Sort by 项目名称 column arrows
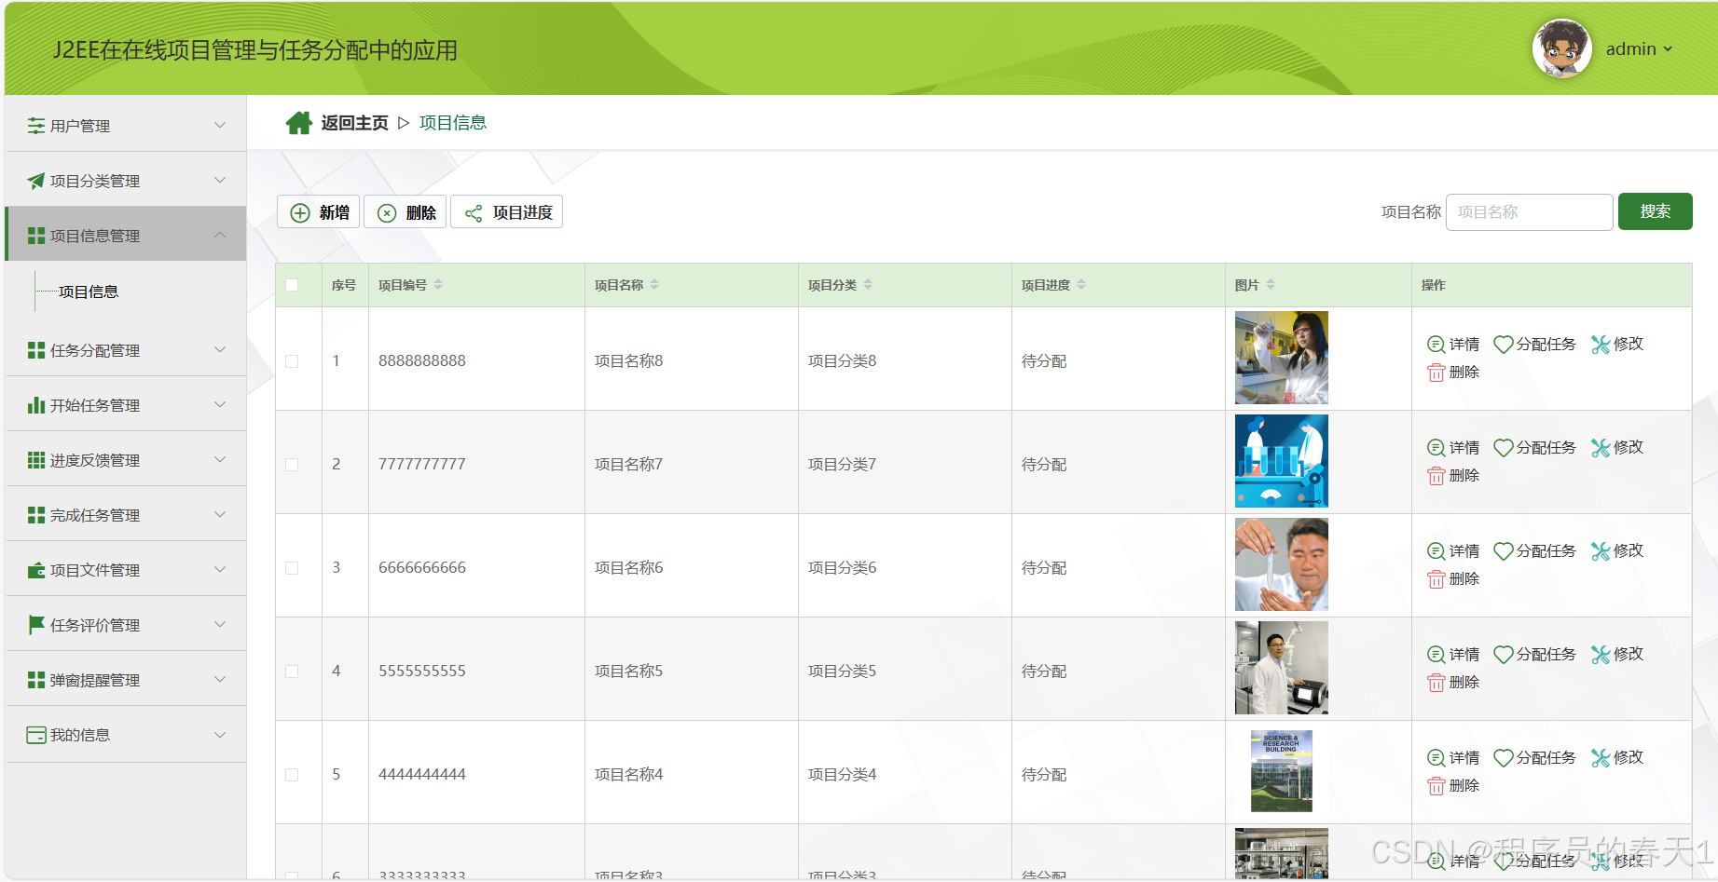This screenshot has height=882, width=1718. click(x=654, y=285)
